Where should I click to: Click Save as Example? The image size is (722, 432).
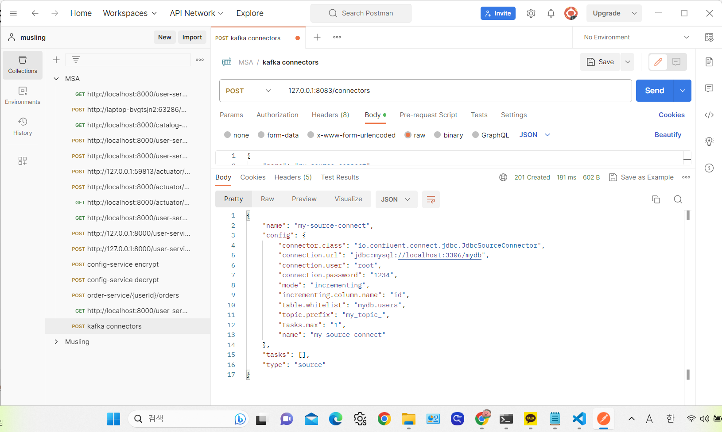coord(641,177)
